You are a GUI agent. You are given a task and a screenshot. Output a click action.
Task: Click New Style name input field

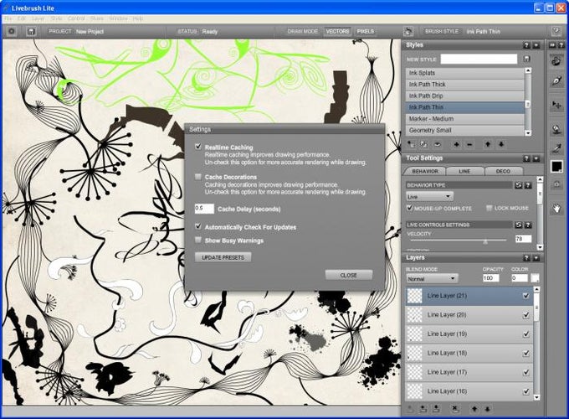point(479,59)
